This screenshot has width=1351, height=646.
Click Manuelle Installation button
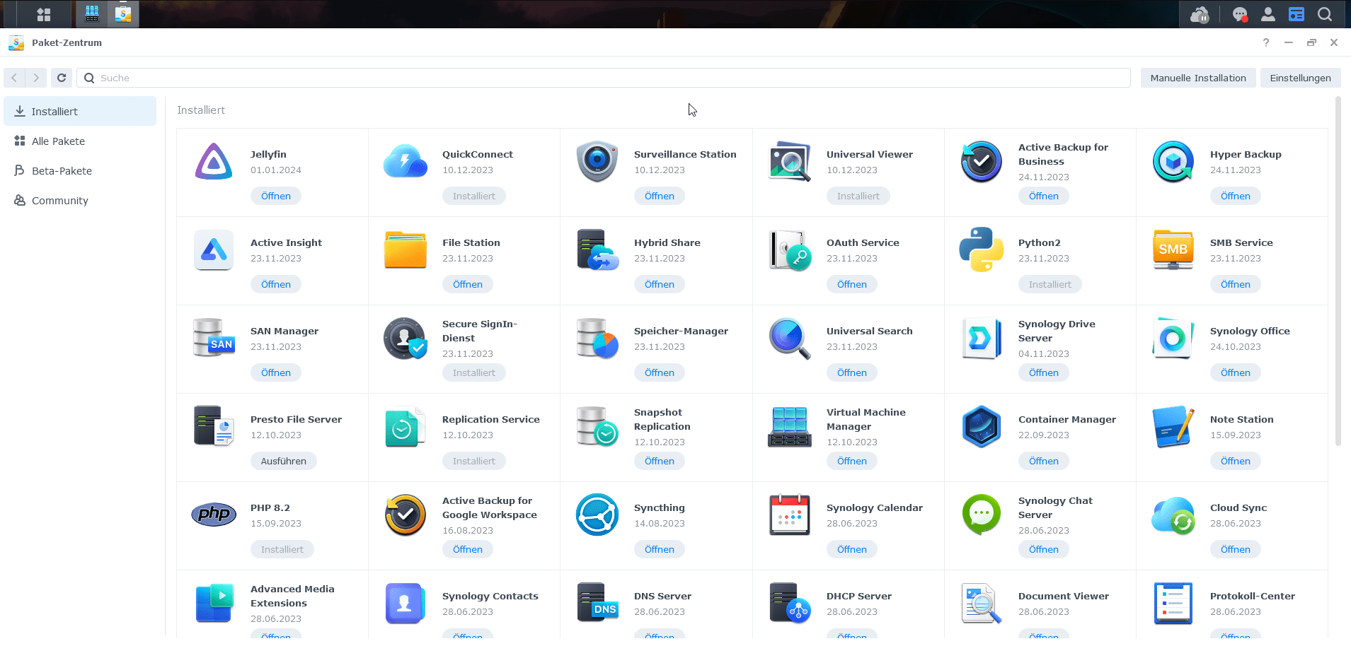pyautogui.click(x=1198, y=78)
